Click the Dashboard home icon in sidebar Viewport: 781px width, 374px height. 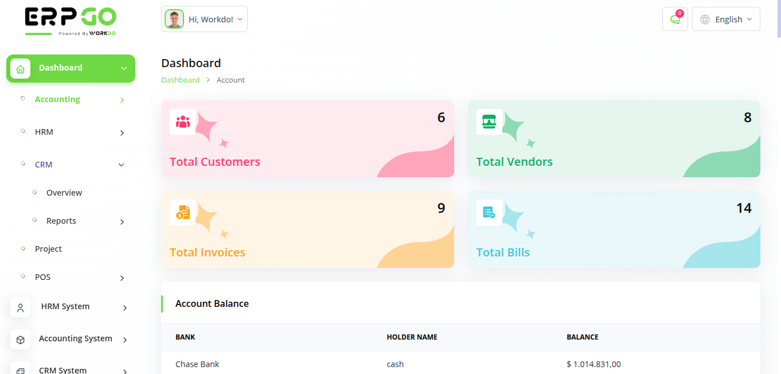click(x=21, y=69)
